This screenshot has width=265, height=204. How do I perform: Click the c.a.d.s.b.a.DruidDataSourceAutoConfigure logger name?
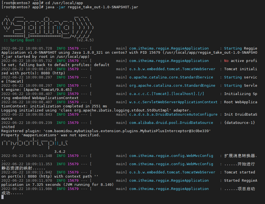tap(173, 114)
